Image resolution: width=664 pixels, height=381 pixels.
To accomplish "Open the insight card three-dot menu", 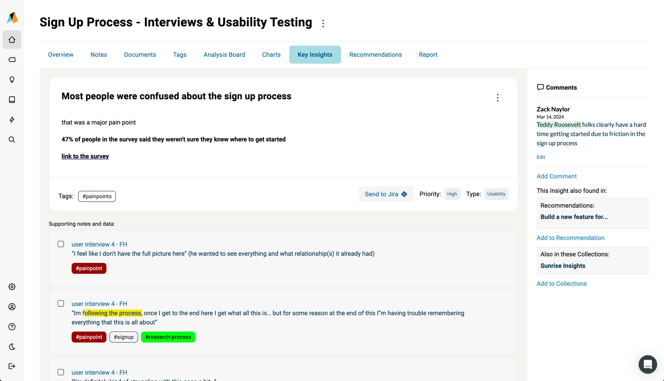I will pos(497,98).
